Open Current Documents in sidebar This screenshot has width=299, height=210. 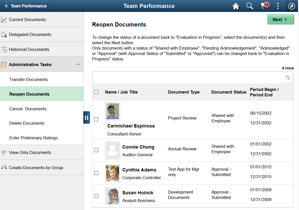click(x=42, y=20)
